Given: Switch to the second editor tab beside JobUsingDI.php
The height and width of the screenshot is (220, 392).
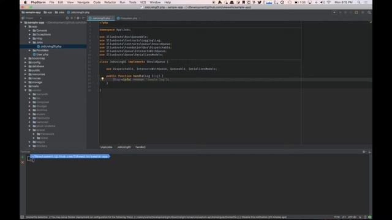Looking at the screenshot, I should (129, 18).
